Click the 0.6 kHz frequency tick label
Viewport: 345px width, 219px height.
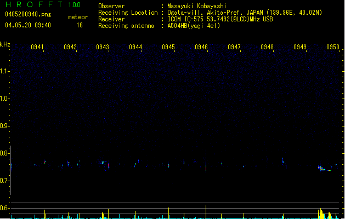pyautogui.click(x=4, y=208)
